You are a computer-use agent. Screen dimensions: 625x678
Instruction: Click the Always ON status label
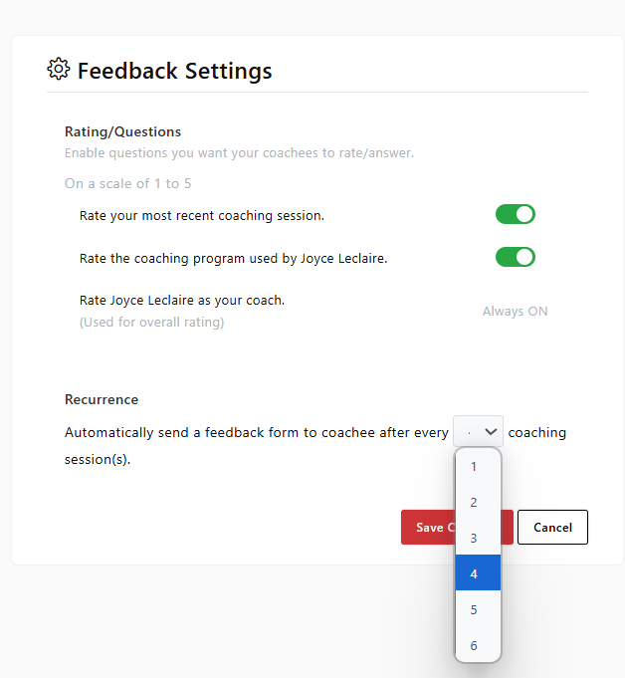[x=515, y=311]
